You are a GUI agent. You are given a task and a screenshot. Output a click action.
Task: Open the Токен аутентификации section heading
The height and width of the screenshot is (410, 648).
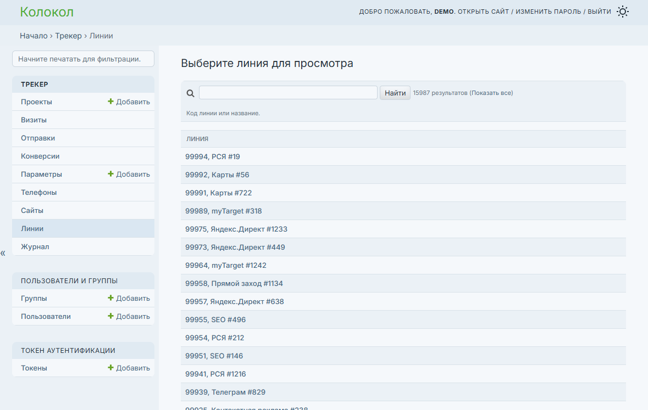(x=68, y=351)
